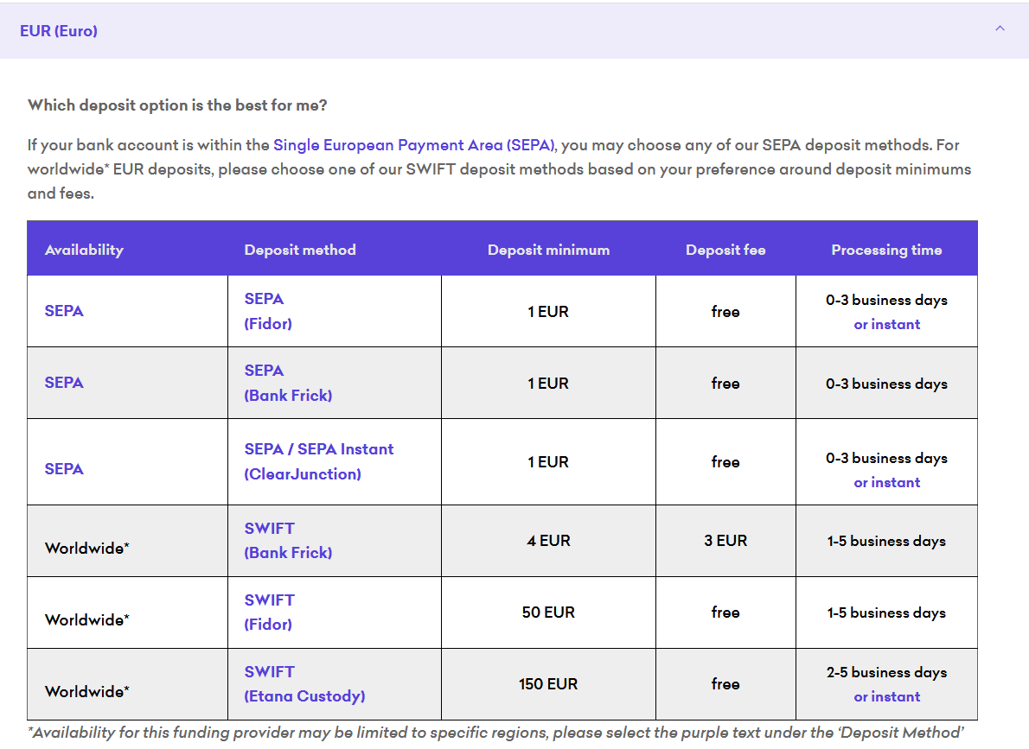The width and height of the screenshot is (1029, 749).
Task: Click 1-5 business days in SWIFT Fidor row
Action: [x=886, y=613]
